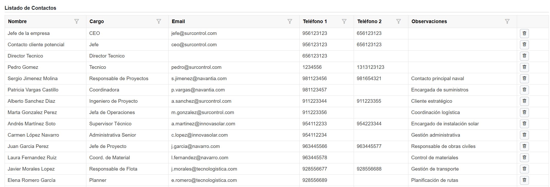
Task: Click the j.garcia@navarro.com email cell
Action: (x=195, y=146)
